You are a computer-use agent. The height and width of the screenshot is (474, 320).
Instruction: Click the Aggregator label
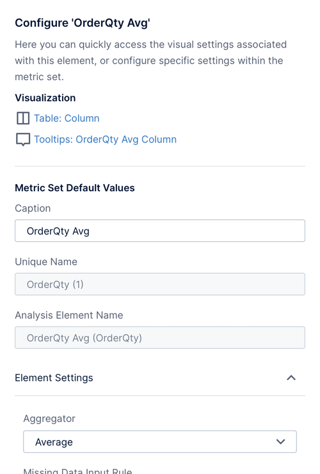(49, 419)
